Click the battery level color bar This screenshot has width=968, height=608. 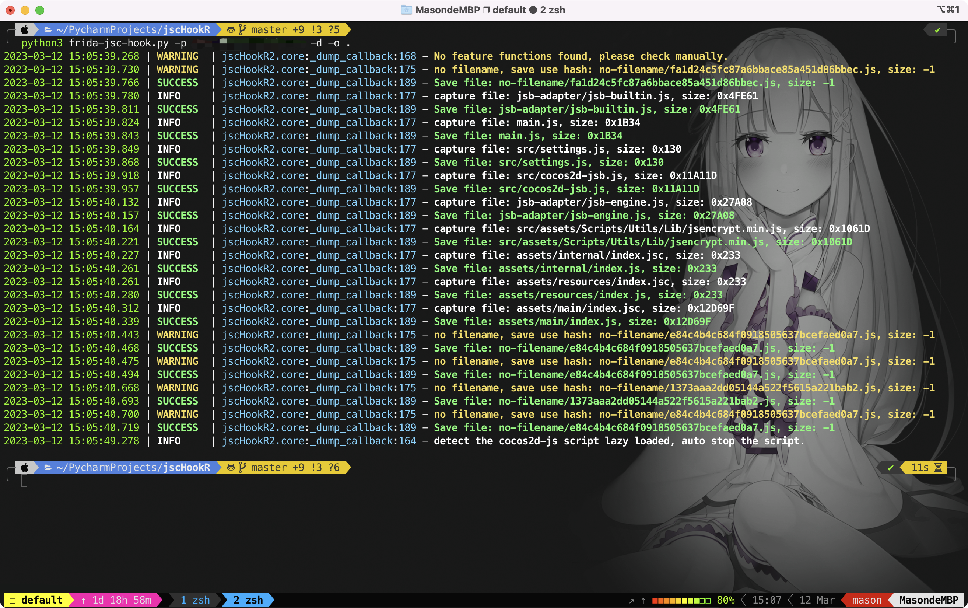tap(681, 600)
